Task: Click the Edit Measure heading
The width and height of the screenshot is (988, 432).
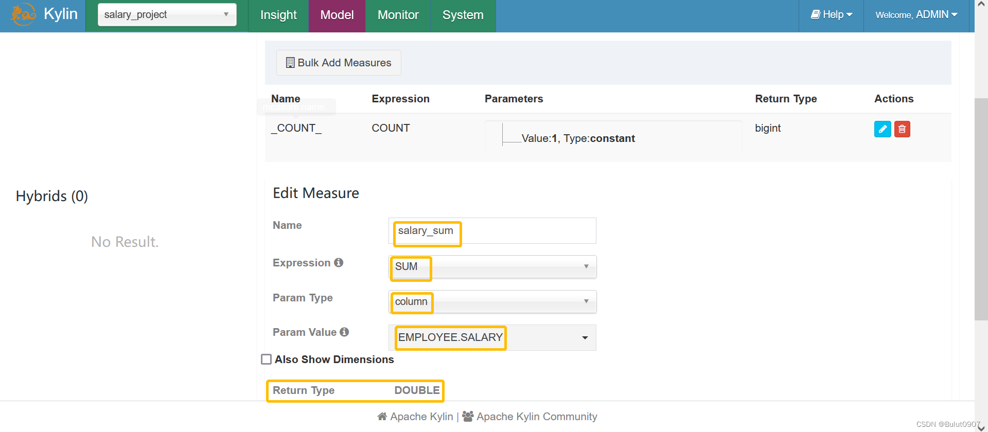Action: pyautogui.click(x=316, y=193)
